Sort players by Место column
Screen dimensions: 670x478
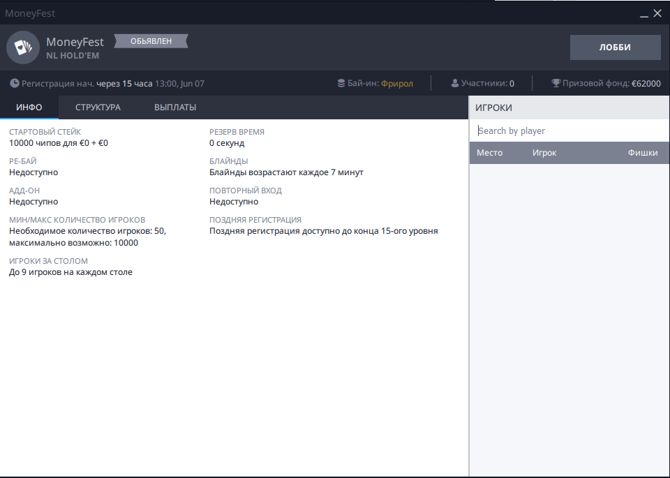(489, 153)
